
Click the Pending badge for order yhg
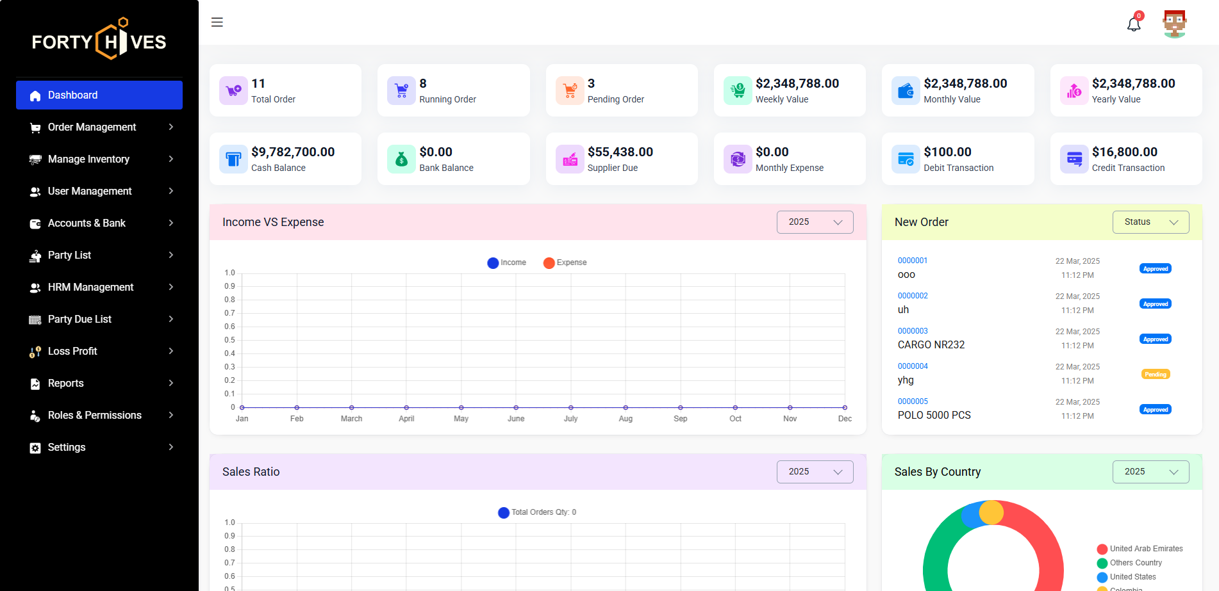click(x=1156, y=375)
